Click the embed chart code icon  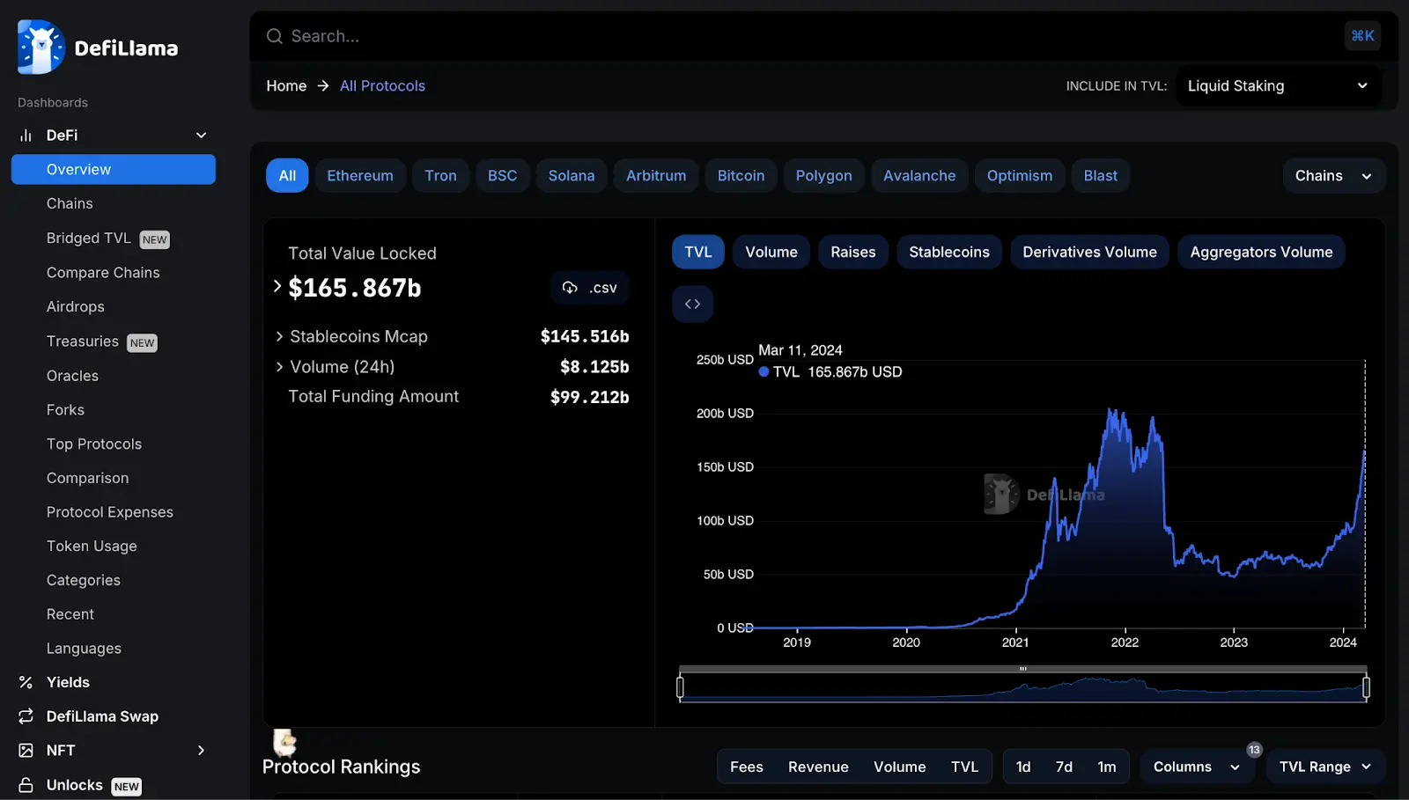[692, 305]
